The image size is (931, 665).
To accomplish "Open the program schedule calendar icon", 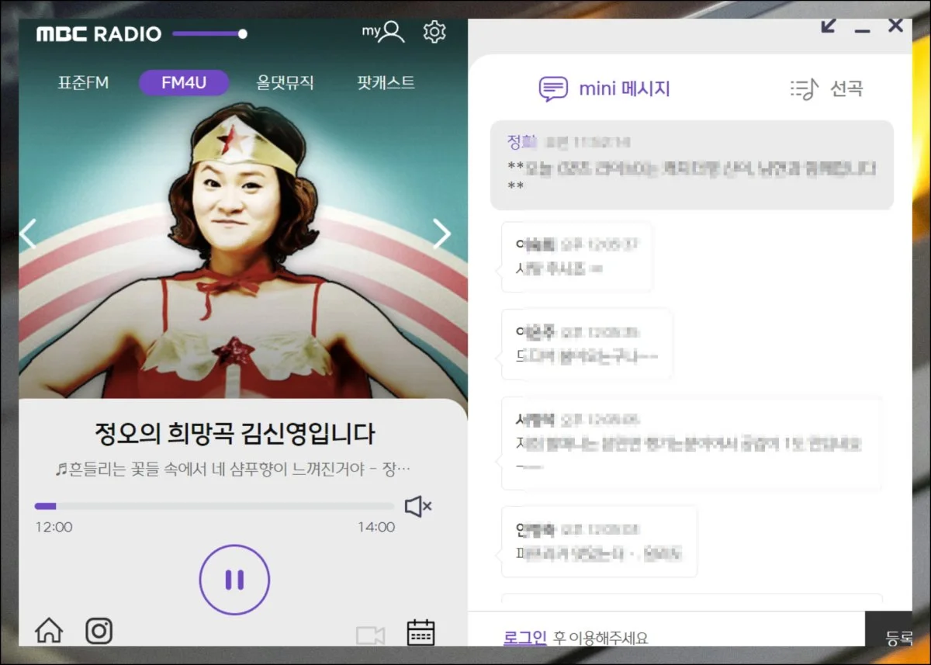I will coord(421,632).
